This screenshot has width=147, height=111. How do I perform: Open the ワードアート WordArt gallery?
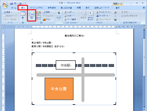pyautogui.click(x=103, y=16)
